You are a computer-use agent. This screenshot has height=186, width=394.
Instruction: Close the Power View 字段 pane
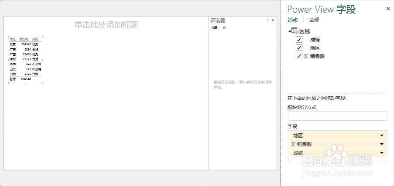click(x=388, y=9)
